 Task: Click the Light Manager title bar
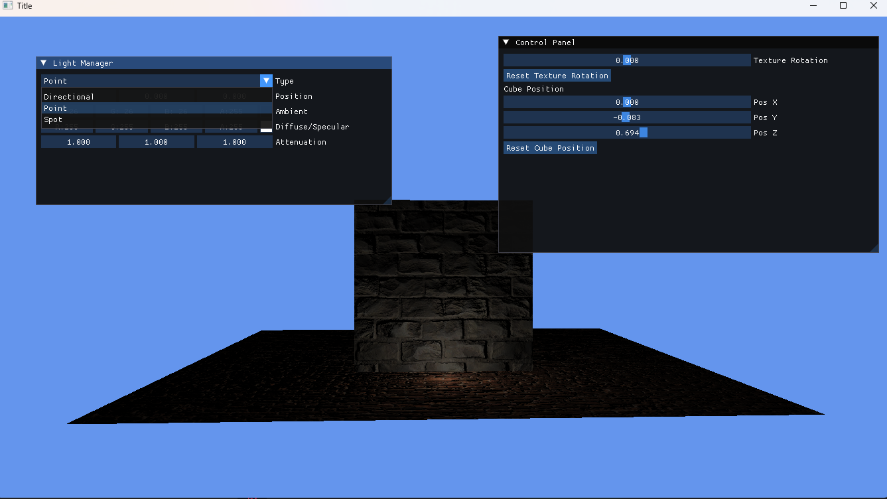click(214, 63)
